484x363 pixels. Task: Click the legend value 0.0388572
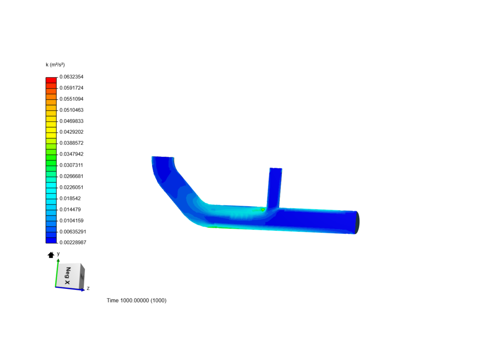pyautogui.click(x=72, y=143)
